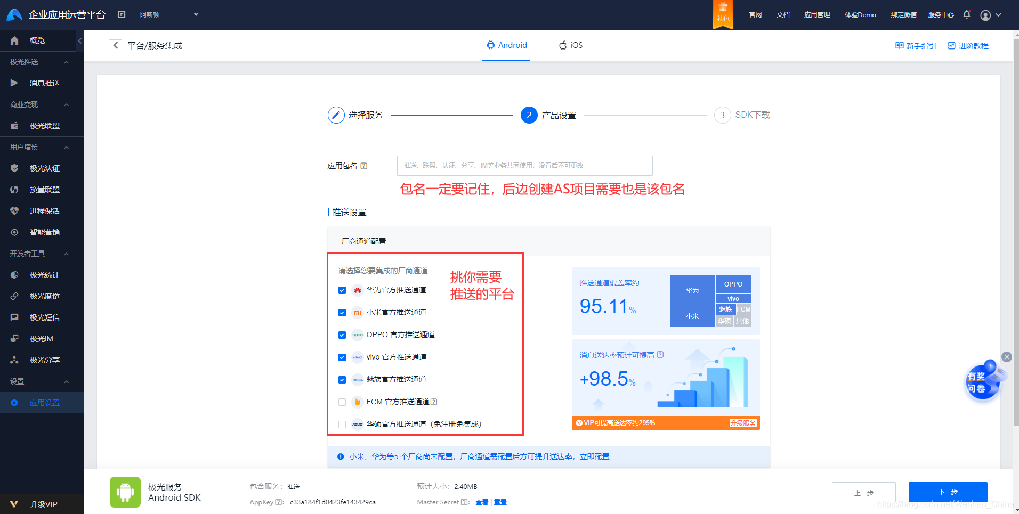Click the 应用包名 input field
1019x514 pixels.
[x=525, y=166]
